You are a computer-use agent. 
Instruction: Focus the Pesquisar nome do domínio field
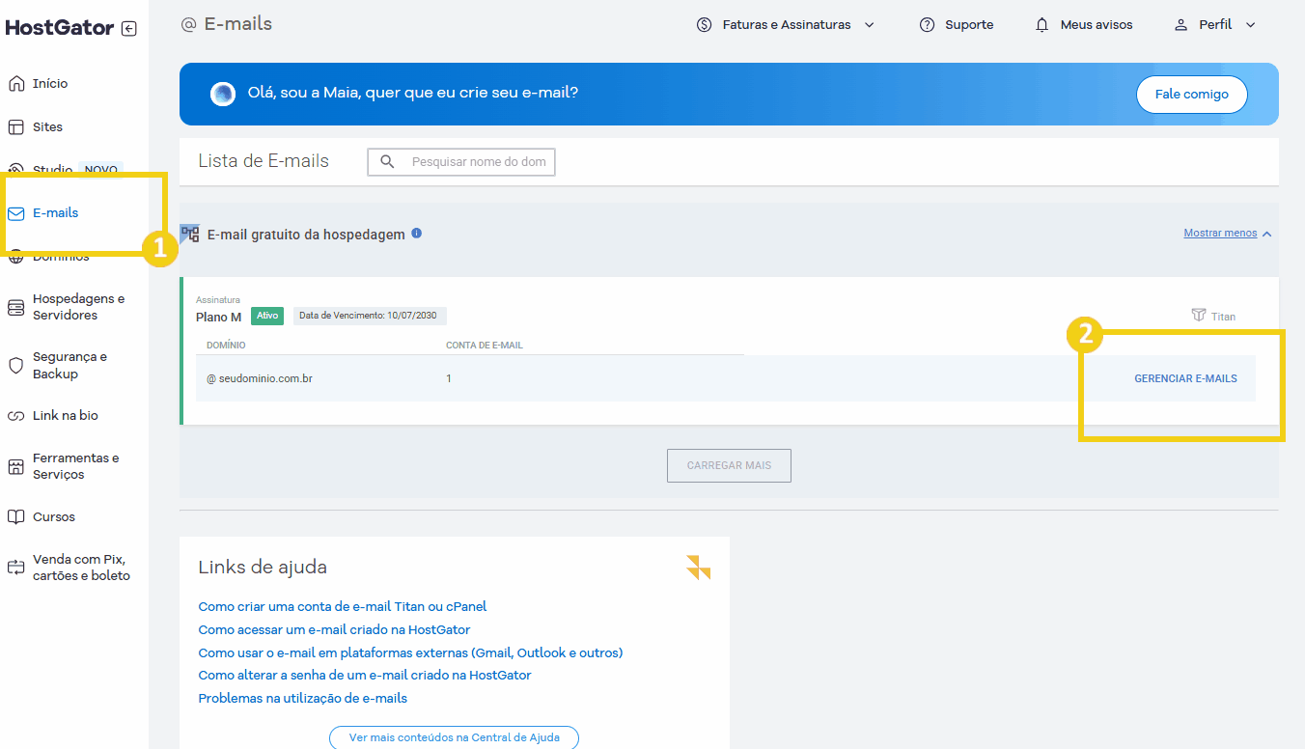461,162
